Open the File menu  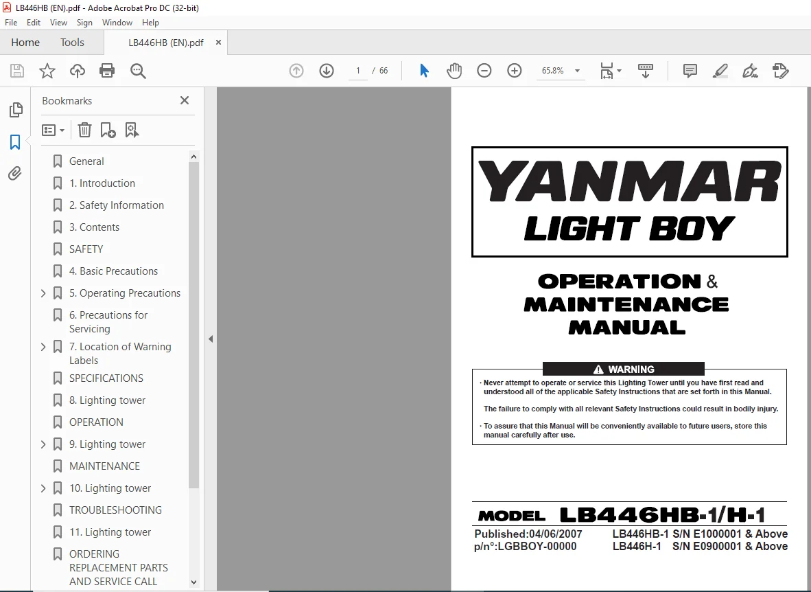click(11, 22)
